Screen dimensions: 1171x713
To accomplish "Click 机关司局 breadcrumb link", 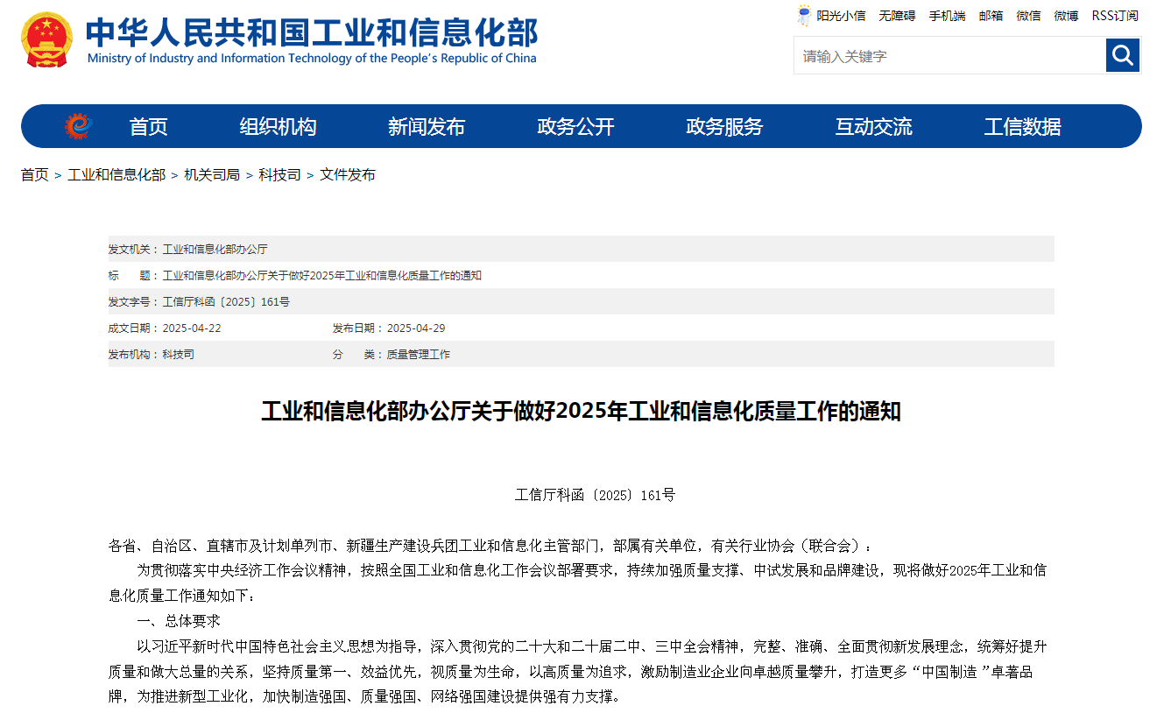I will point(212,174).
